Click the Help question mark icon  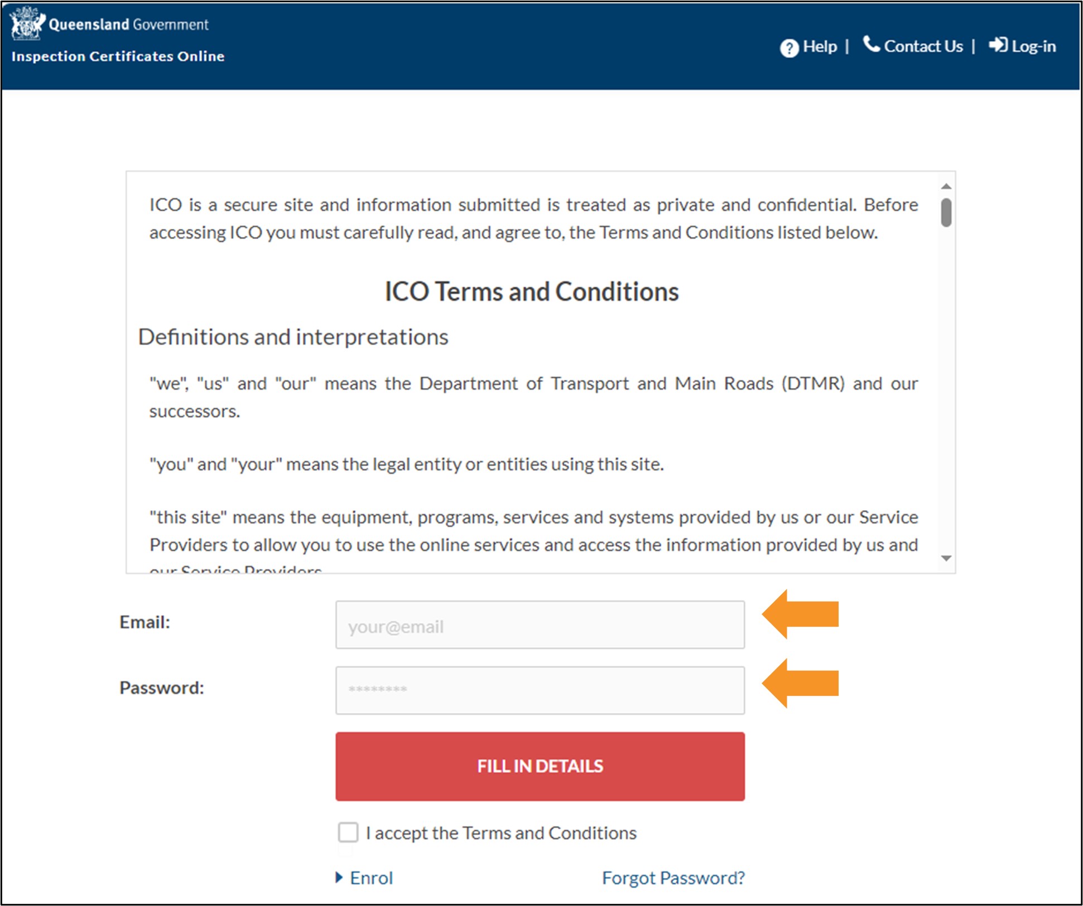tap(790, 47)
